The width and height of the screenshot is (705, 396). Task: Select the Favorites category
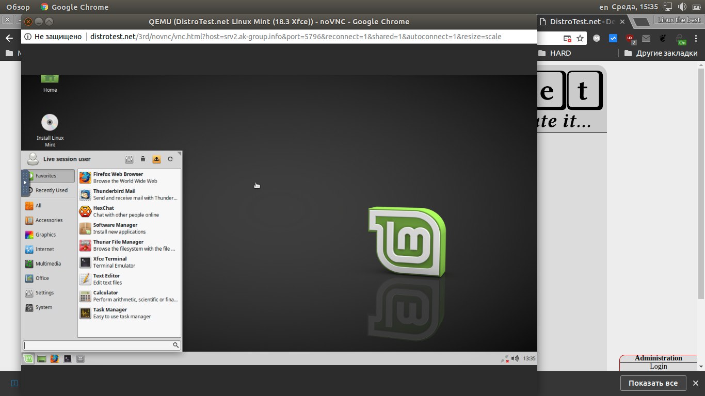point(50,176)
